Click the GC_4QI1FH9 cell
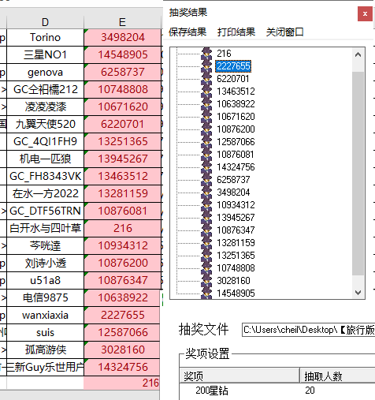 pos(45,141)
